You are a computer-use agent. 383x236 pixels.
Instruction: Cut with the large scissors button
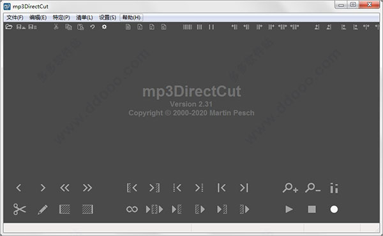point(20,209)
